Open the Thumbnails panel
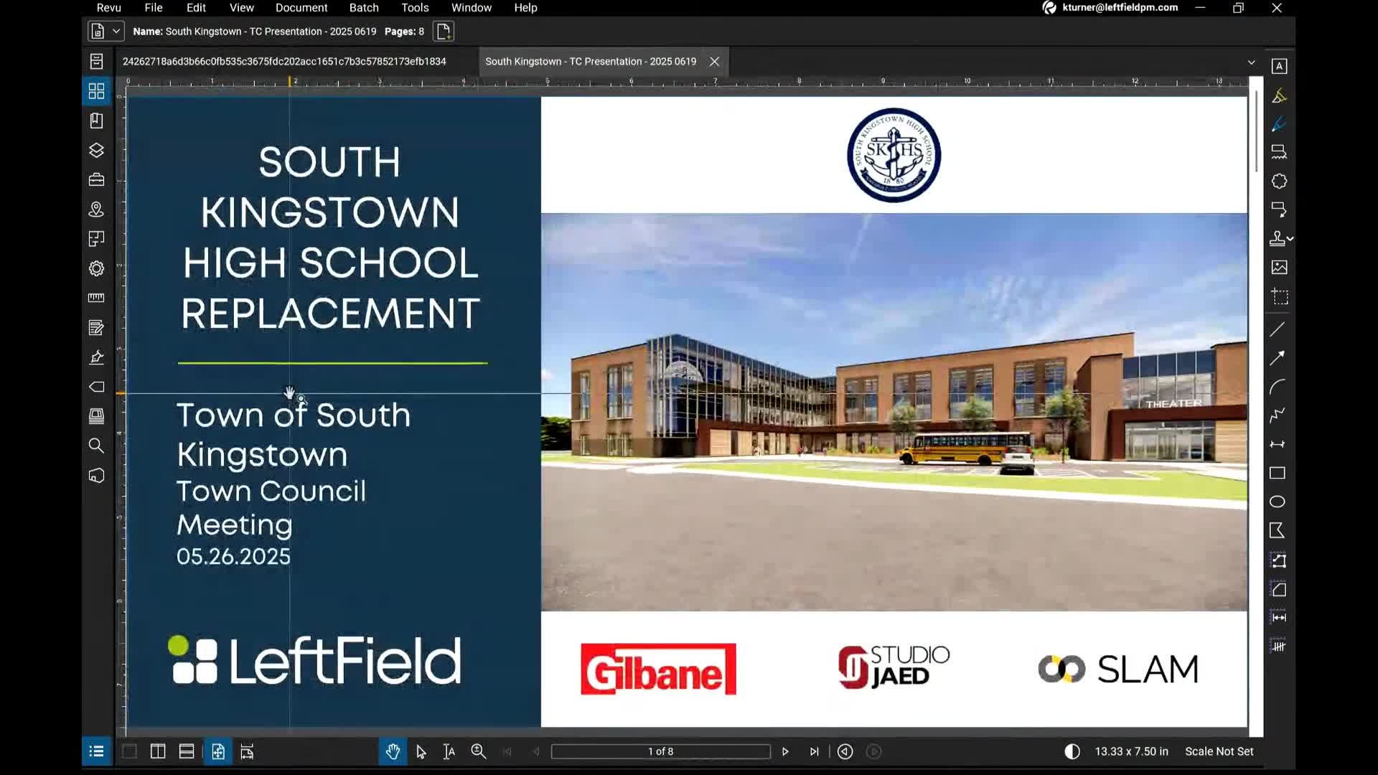The image size is (1378, 775). pyautogui.click(x=96, y=91)
